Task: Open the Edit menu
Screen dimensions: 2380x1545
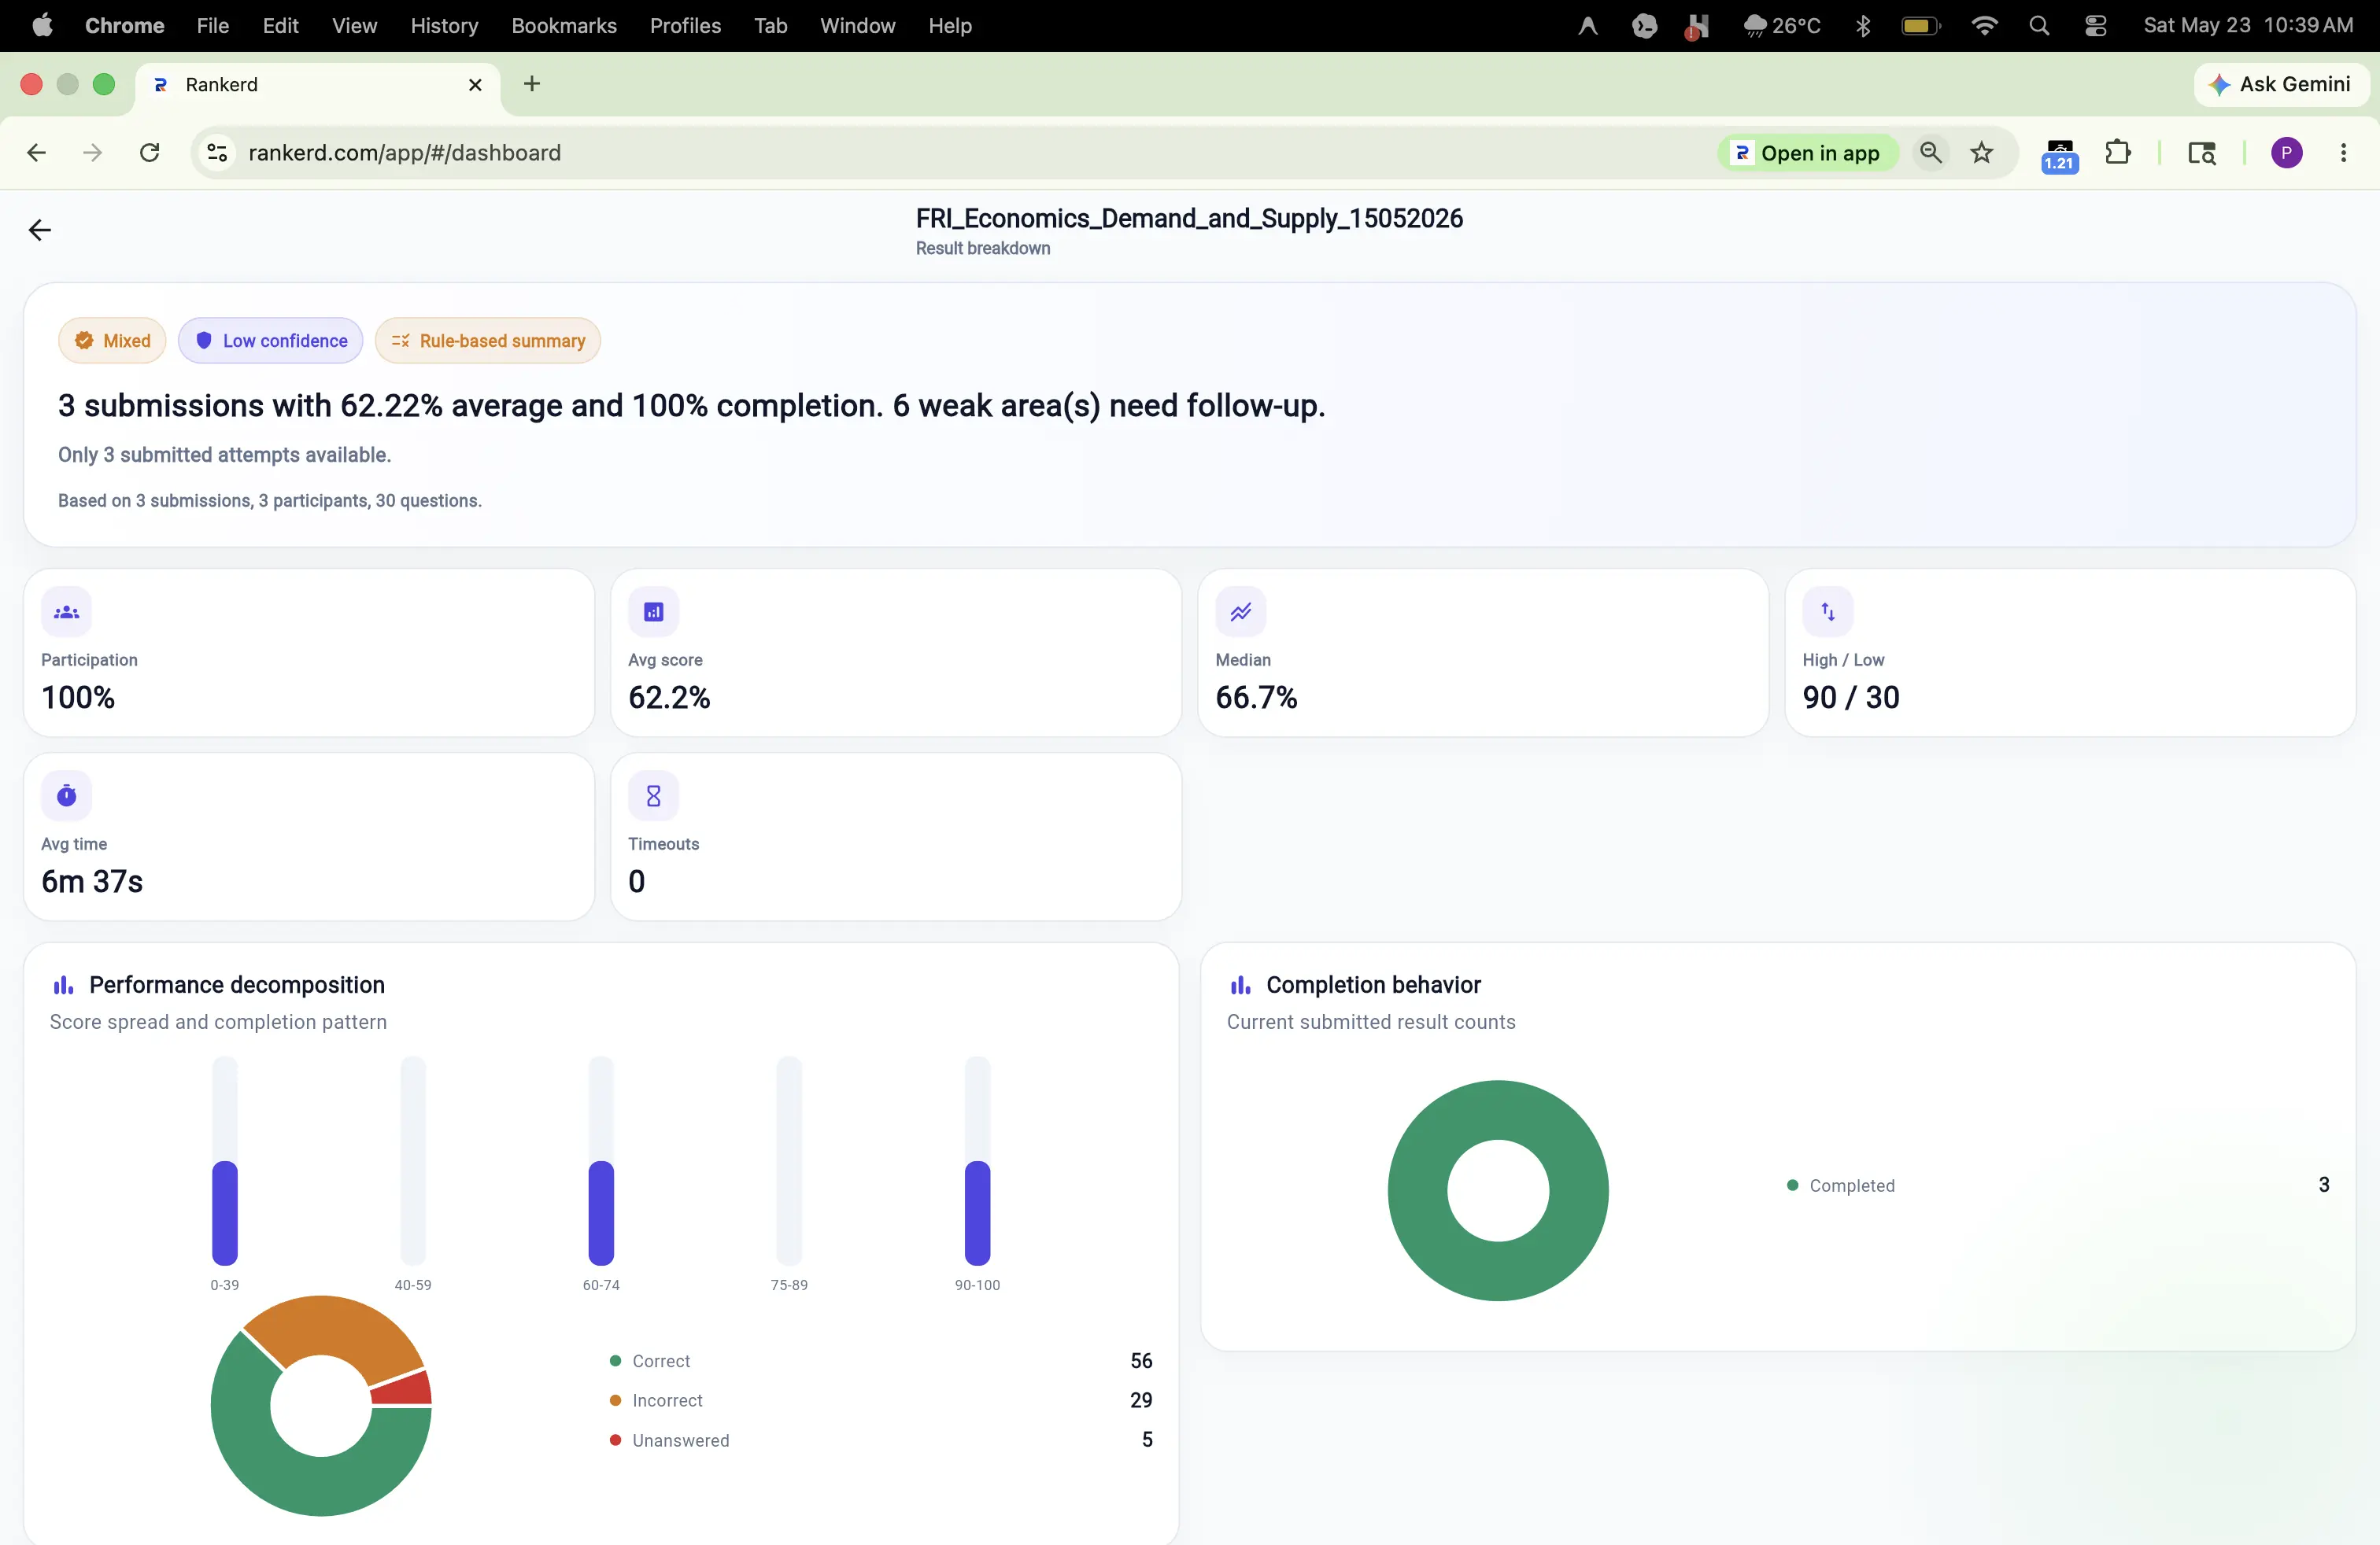Action: pos(280,26)
